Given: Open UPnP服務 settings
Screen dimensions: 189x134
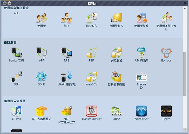Looking at the screenshot, I should pyautogui.click(x=141, y=53).
